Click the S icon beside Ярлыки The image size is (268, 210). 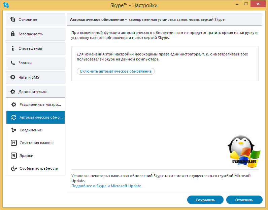(14, 156)
